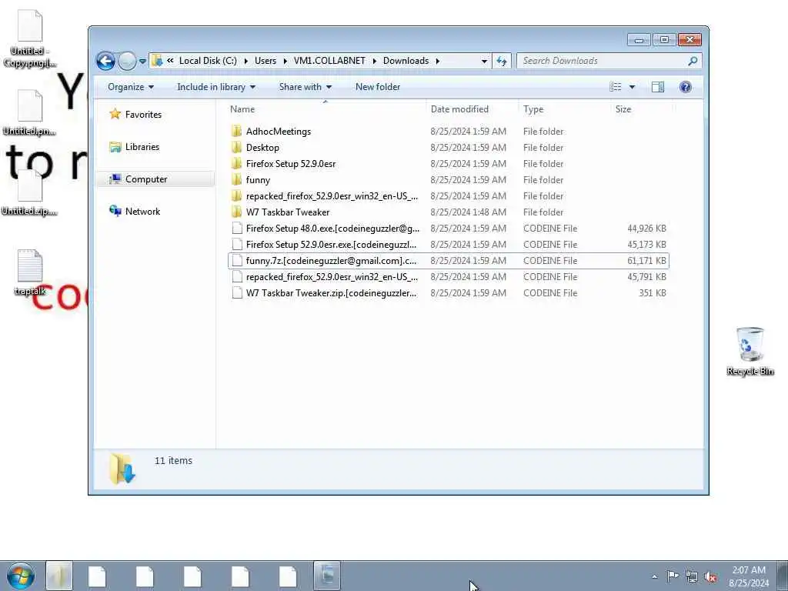Select Recycle Bin desktop icon
This screenshot has height=591, width=788.
750,351
